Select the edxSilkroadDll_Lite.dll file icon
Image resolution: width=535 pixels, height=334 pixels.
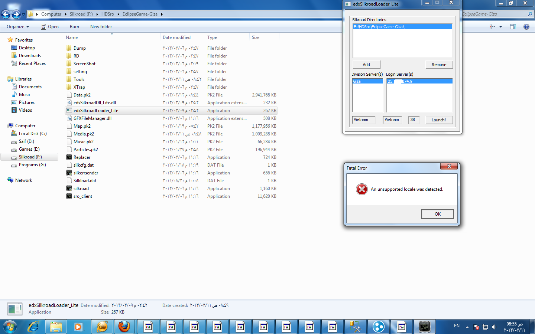(69, 102)
